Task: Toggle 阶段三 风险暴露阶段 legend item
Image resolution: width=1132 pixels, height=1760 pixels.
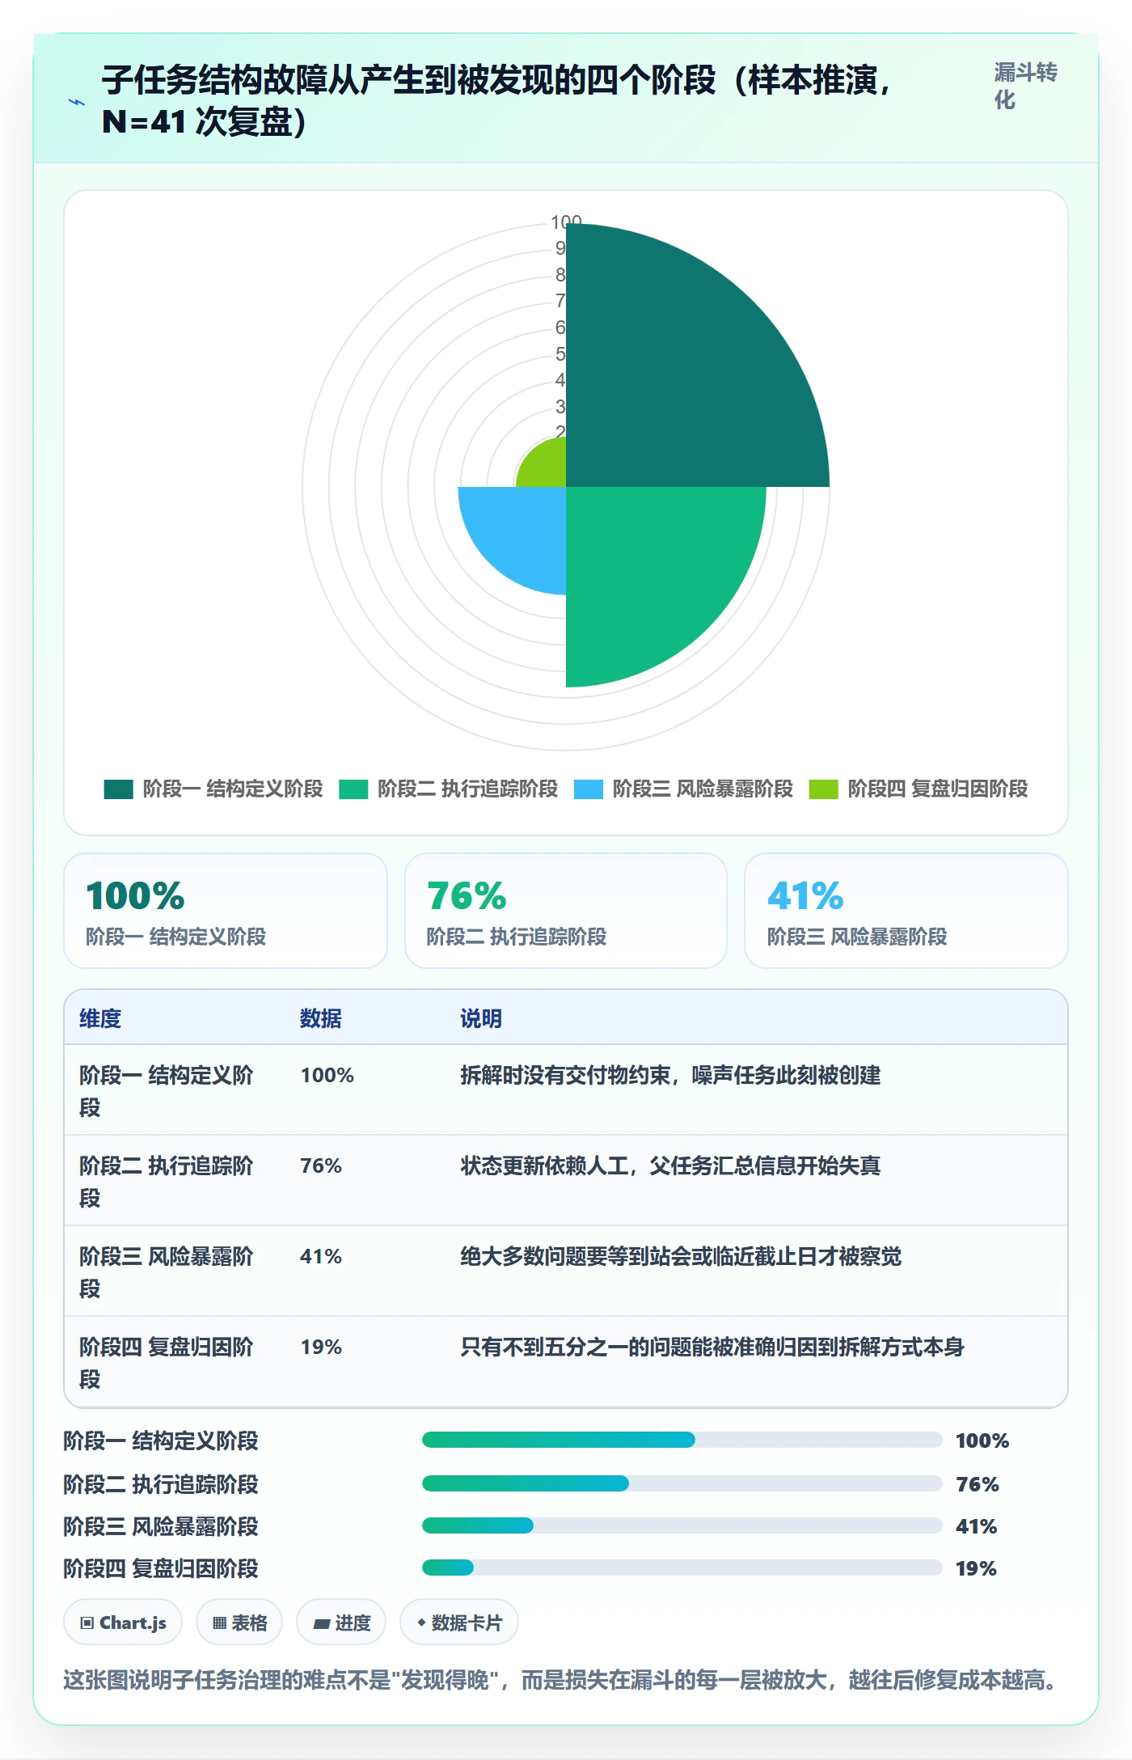Action: pos(683,789)
